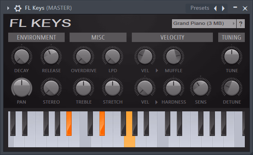
Task: Click the HARDNESS label
Action: coord(174,102)
